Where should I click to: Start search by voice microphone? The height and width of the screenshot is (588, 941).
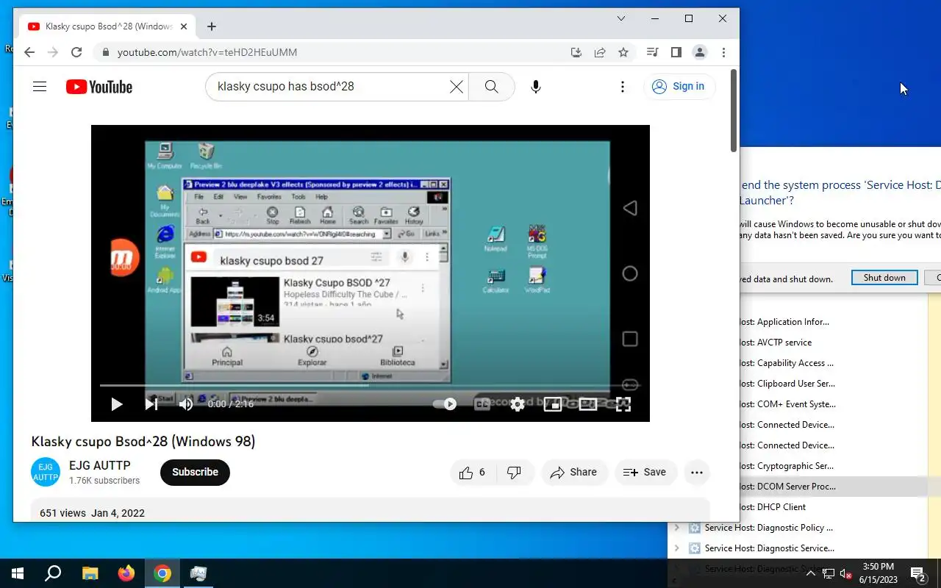536,87
